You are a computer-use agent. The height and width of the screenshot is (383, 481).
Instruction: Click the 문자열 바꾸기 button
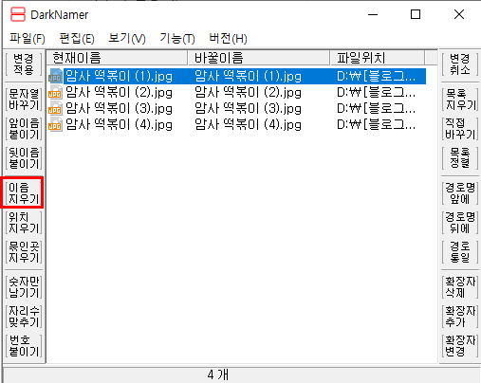tap(24, 100)
